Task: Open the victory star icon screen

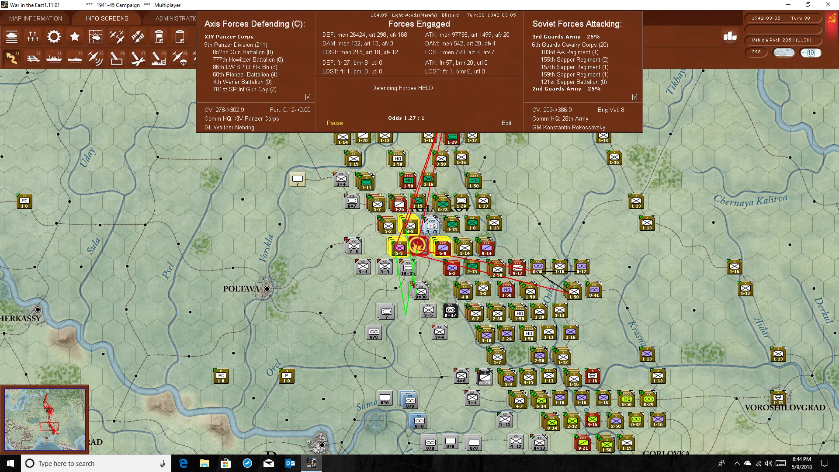Action: [75, 37]
